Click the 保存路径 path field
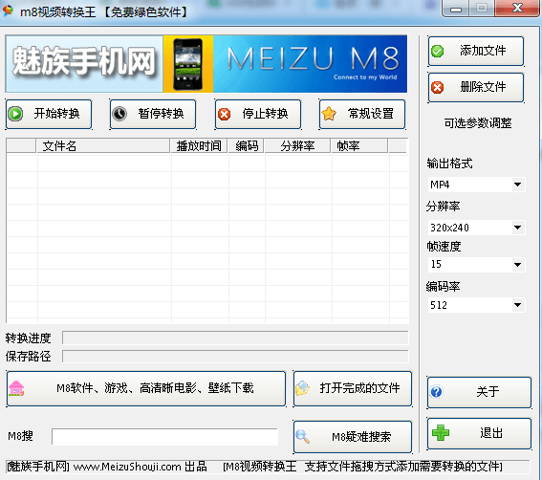Screen dimensions: 542x480 (235, 357)
